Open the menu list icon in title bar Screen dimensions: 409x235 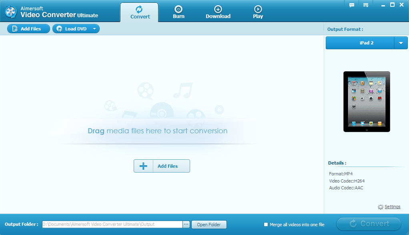click(366, 5)
